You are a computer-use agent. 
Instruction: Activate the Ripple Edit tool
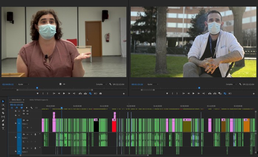[x=3, y=109]
